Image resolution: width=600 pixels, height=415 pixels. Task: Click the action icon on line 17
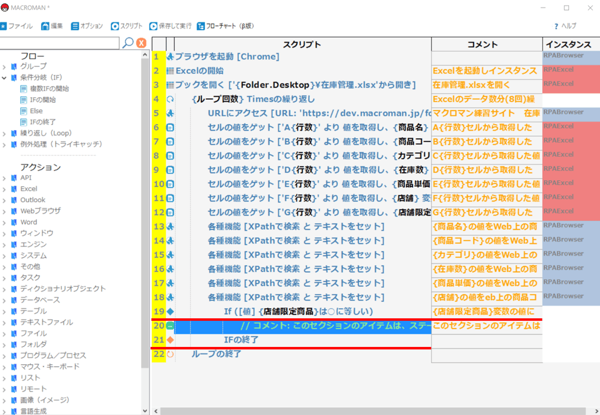pos(170,283)
